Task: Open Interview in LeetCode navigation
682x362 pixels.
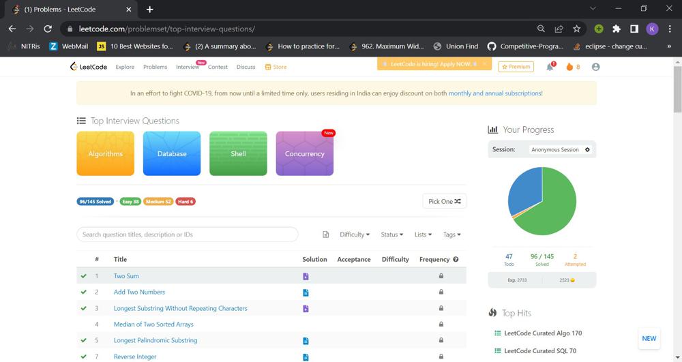Action: pyautogui.click(x=188, y=67)
